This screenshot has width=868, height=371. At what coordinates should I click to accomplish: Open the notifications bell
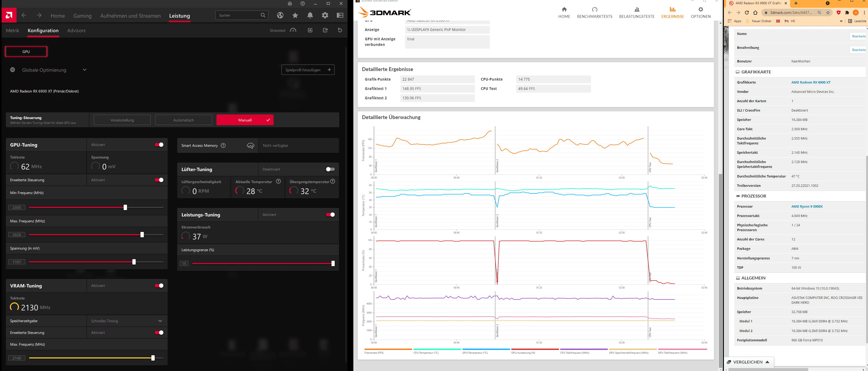click(310, 15)
